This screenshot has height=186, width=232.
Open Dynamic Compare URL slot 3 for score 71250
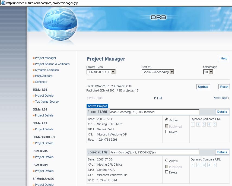(x=204, y=124)
